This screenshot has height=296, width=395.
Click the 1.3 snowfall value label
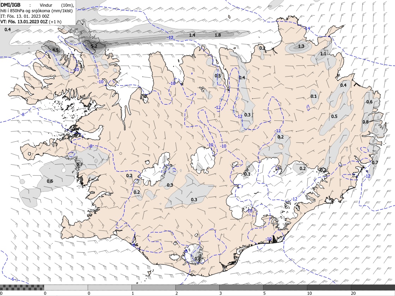click(x=301, y=46)
